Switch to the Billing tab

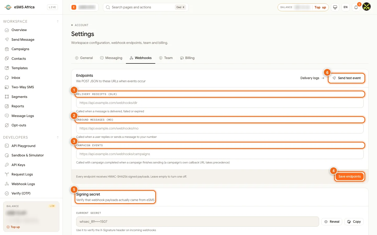(187, 58)
